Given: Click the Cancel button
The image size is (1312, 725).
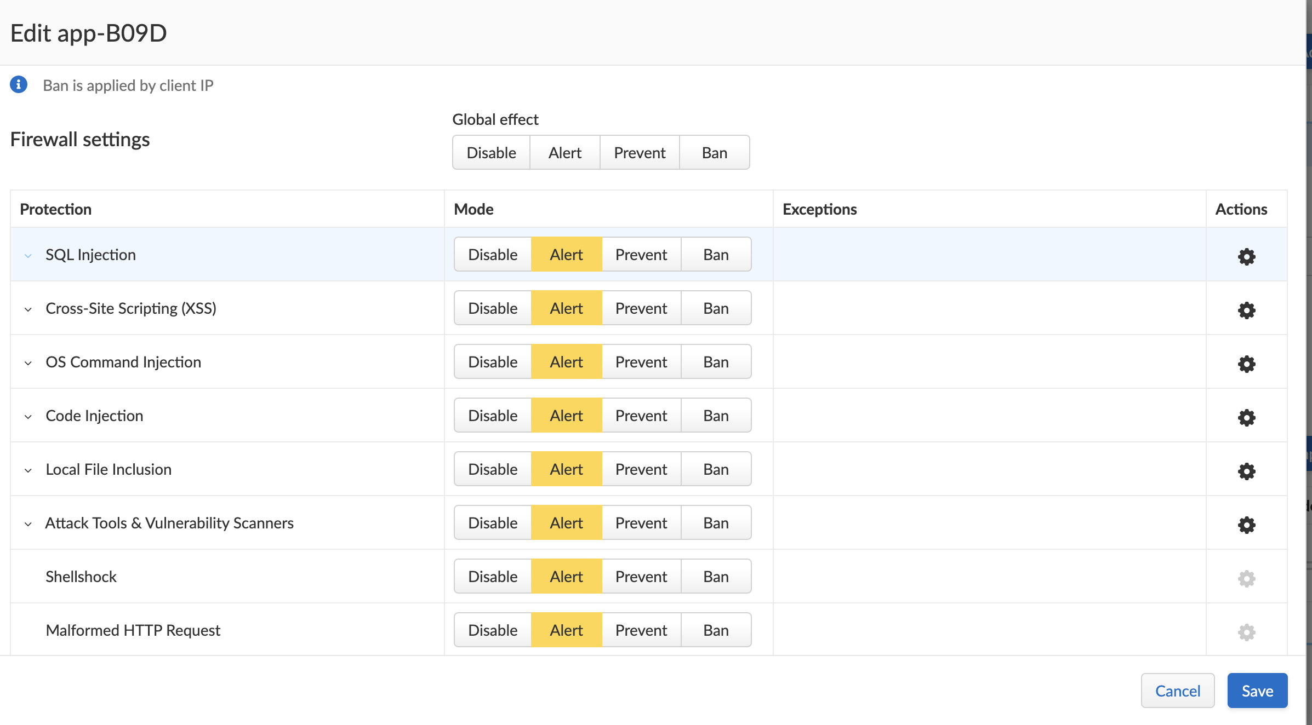Looking at the screenshot, I should [1176, 689].
